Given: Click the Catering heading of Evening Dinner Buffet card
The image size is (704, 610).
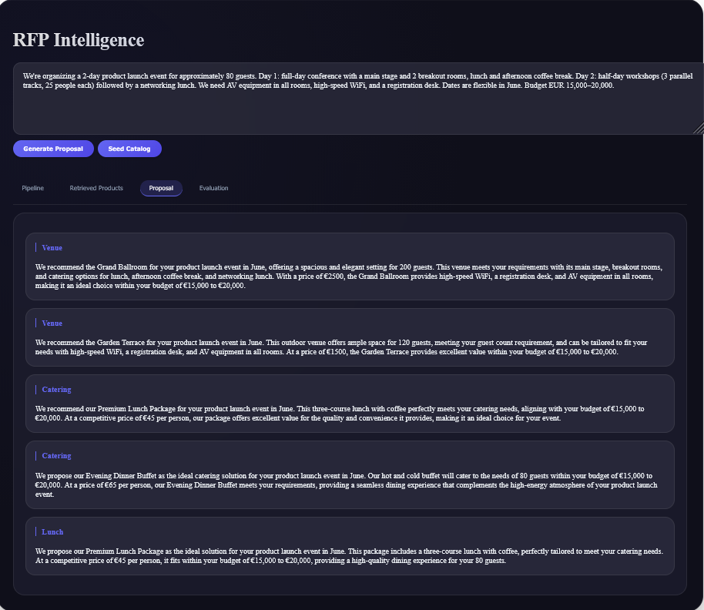Looking at the screenshot, I should [x=56, y=456].
